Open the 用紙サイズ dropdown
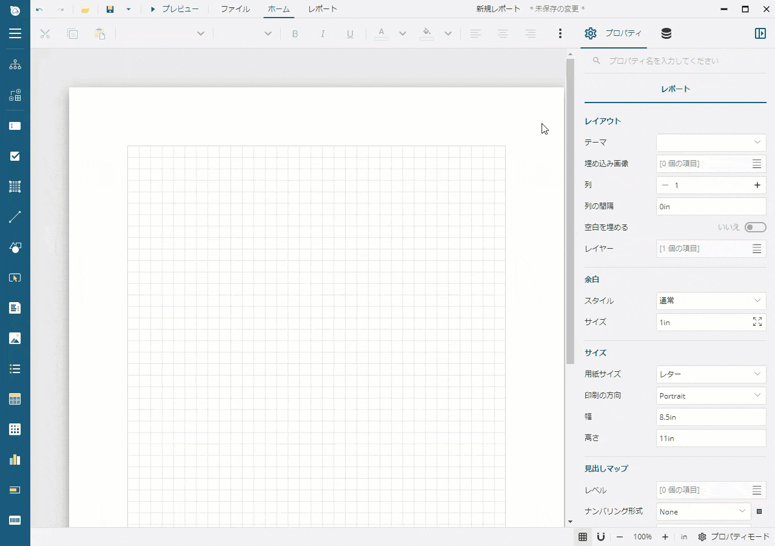Viewport: 775px width, 546px height. tap(711, 374)
